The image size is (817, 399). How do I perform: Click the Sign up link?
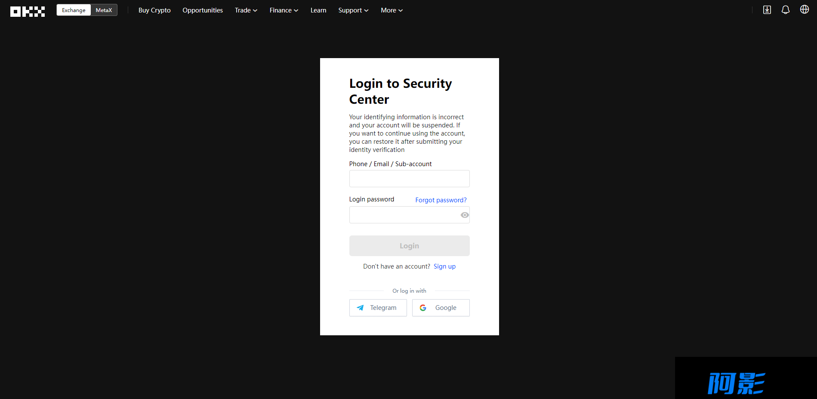[444, 266]
